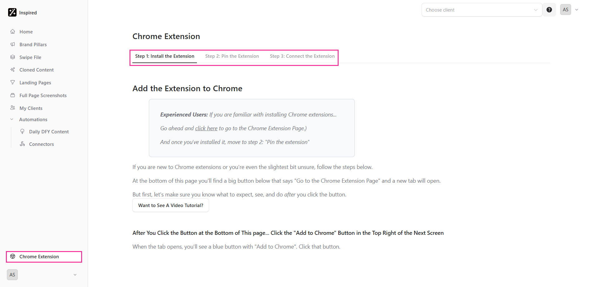Click the Brand Pillars megaphone icon
The width and height of the screenshot is (592, 287).
[13, 44]
